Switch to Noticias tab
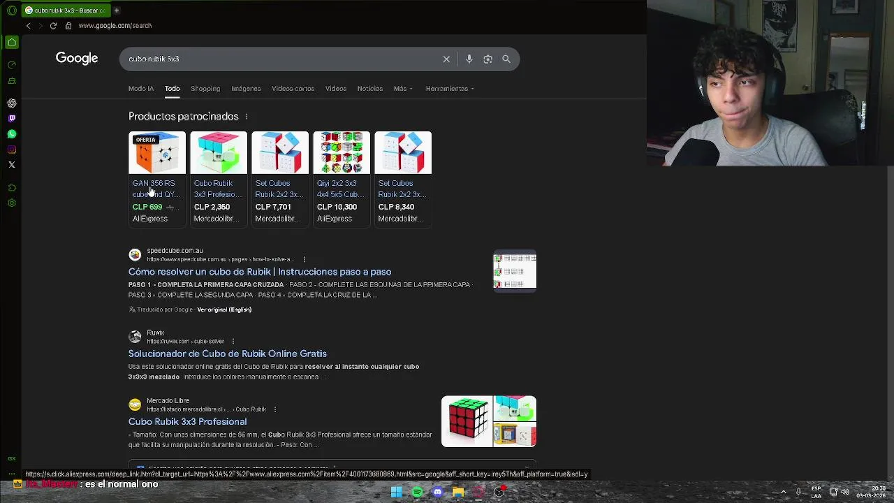The image size is (894, 503). point(369,89)
